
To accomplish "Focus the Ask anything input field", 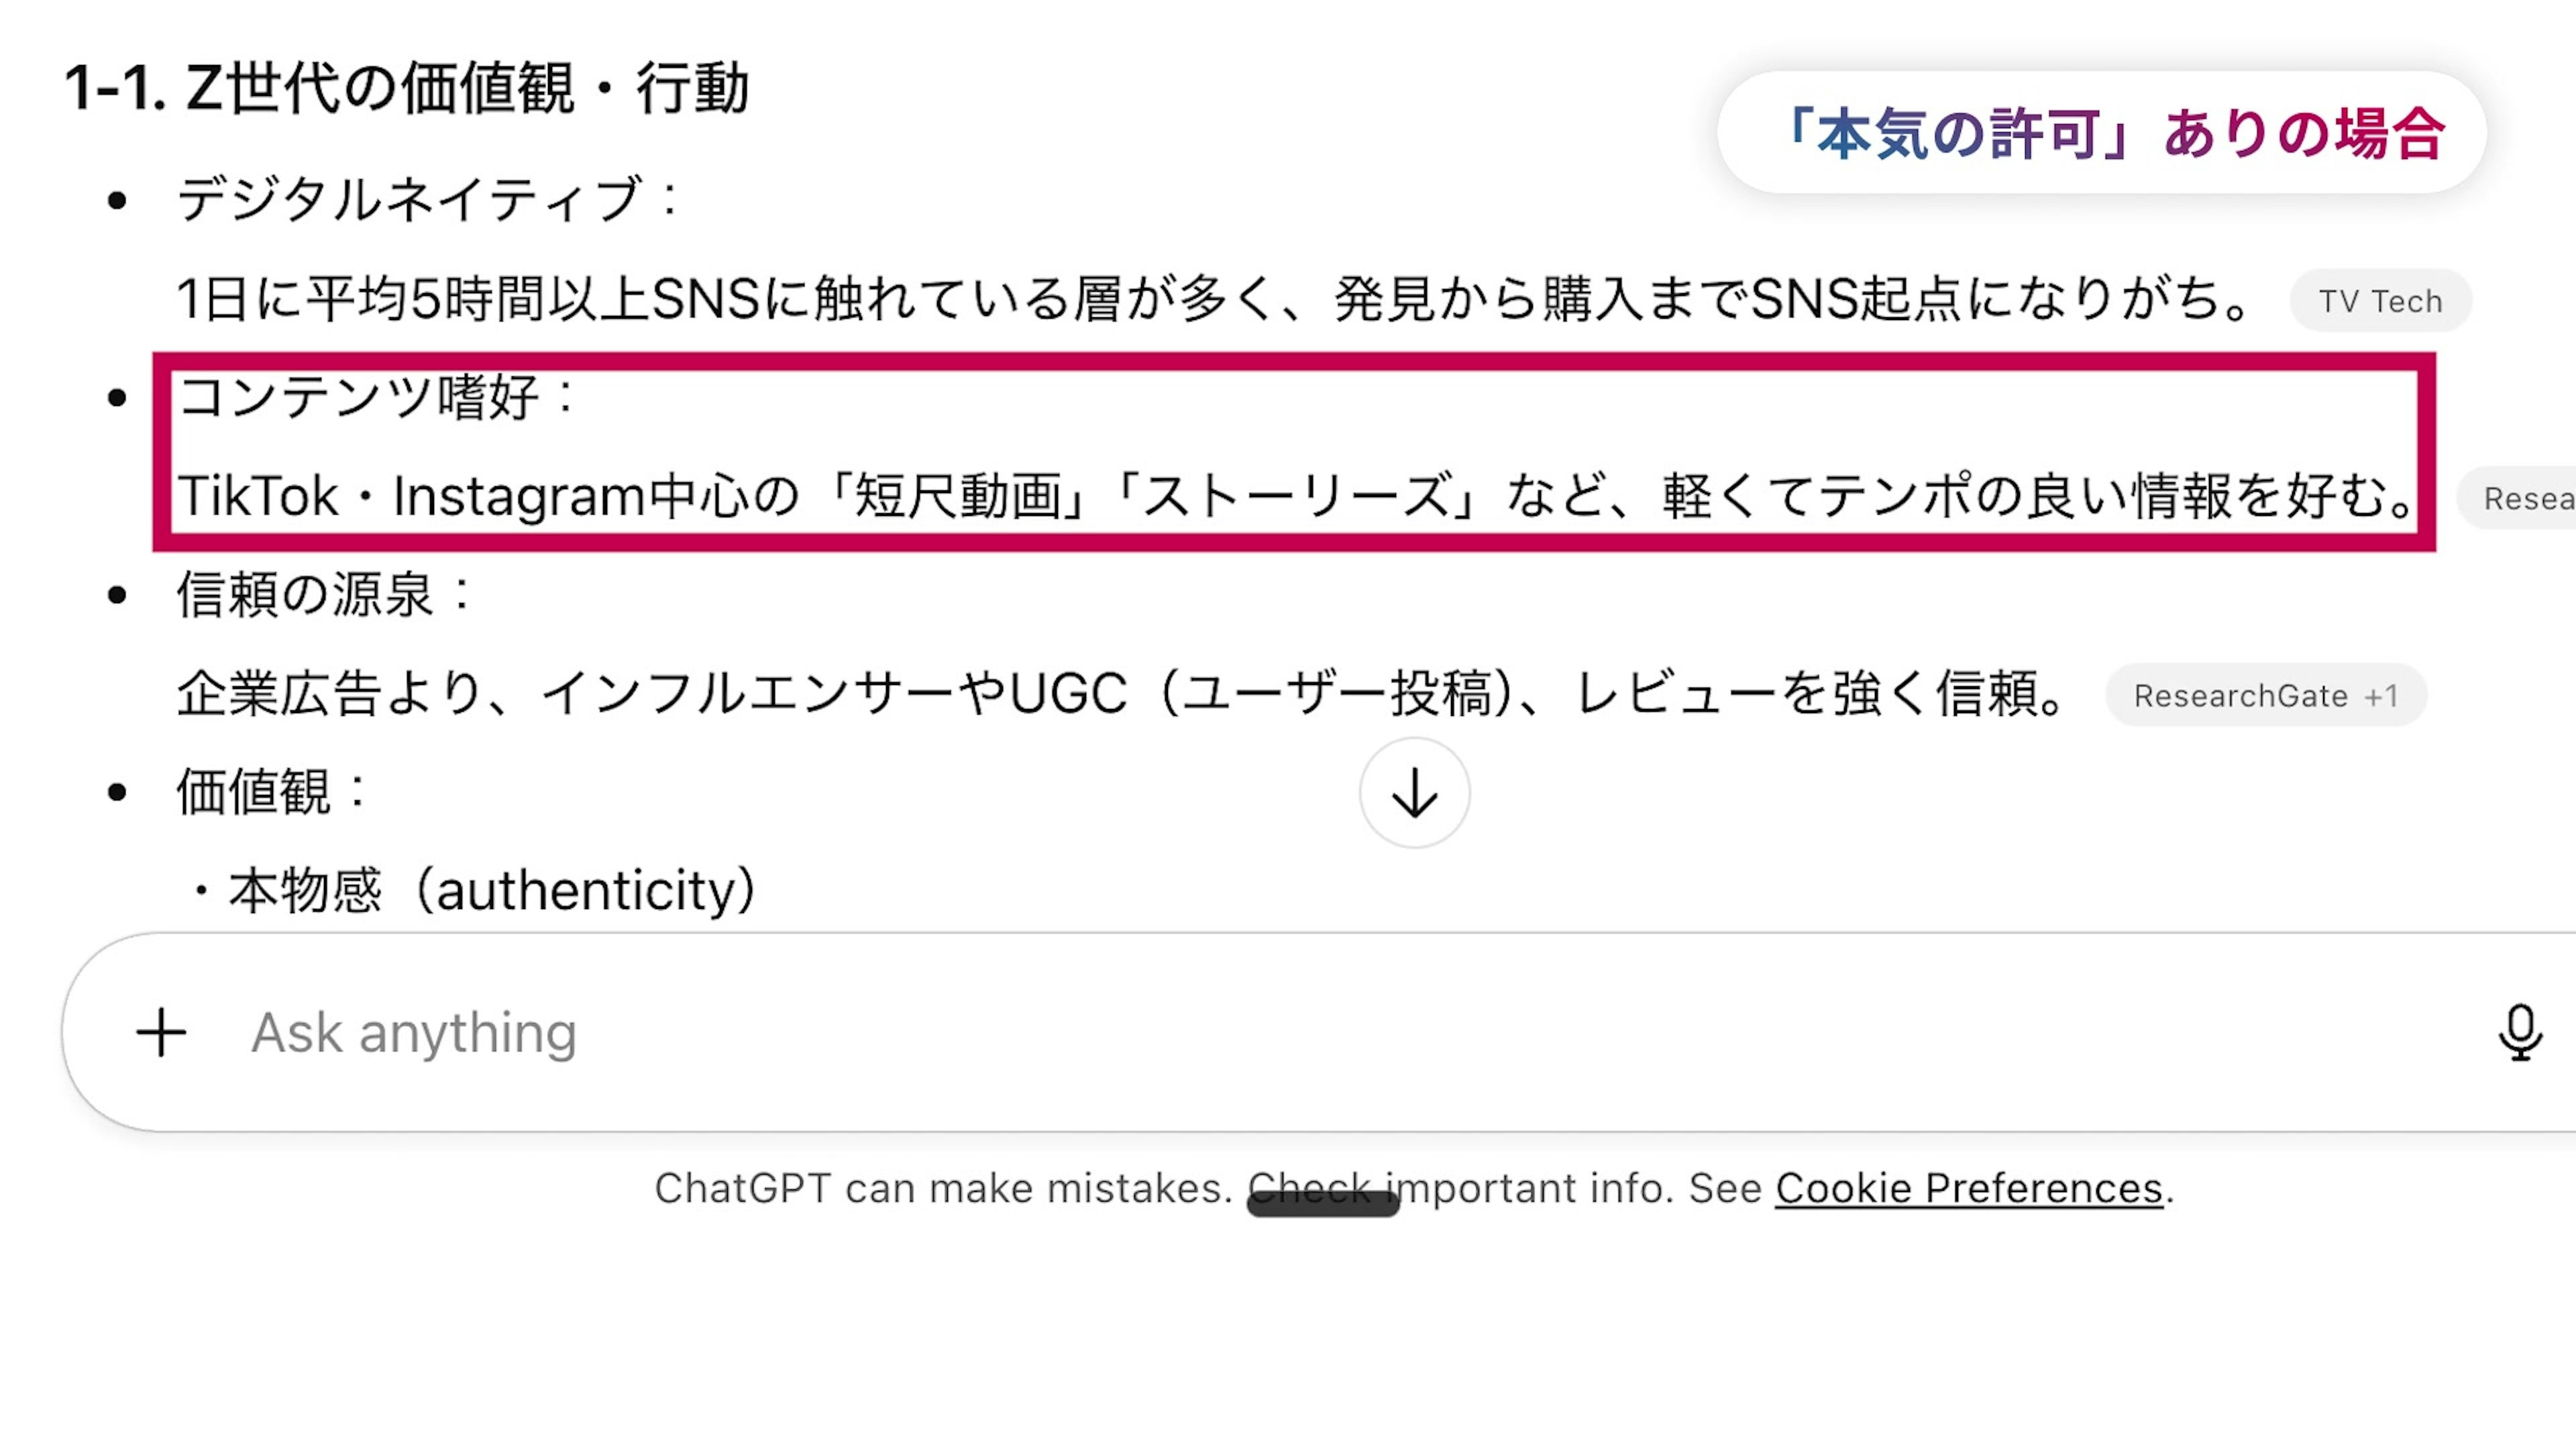I will 1200,1032.
